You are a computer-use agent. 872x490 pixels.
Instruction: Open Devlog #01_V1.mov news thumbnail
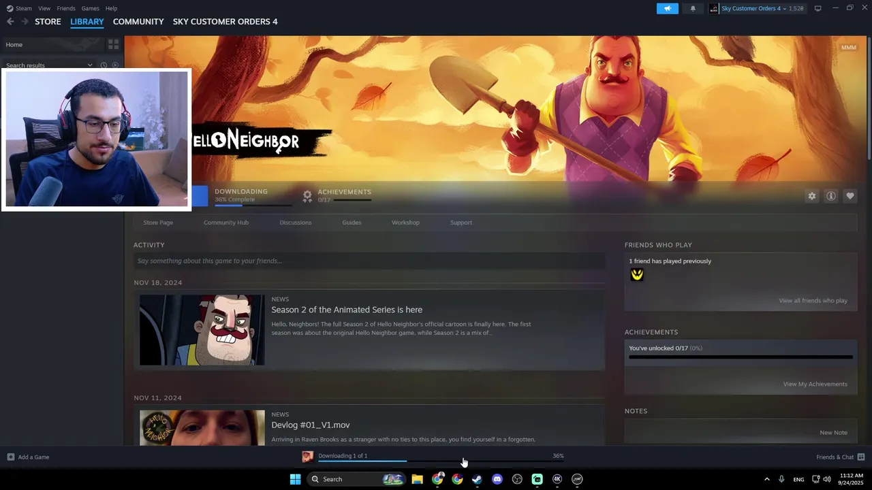(x=202, y=427)
